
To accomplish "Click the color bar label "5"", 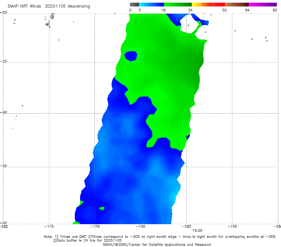I will coord(140,10).
